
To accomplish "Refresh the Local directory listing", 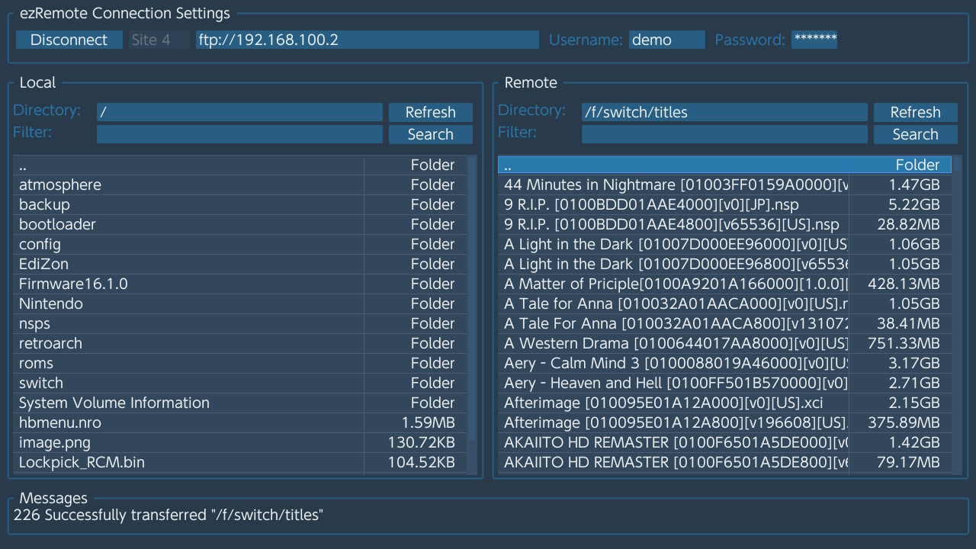I will [430, 113].
